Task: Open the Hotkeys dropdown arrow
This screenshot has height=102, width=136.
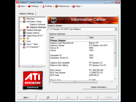Action: coord(40,6)
